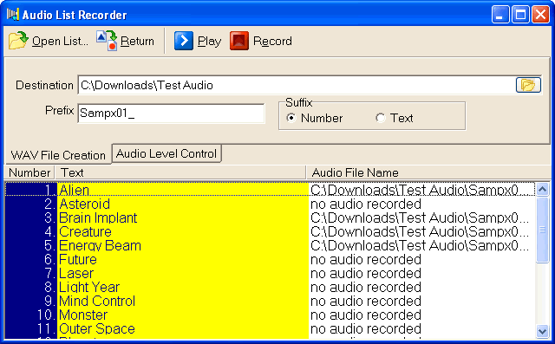Select the Number suffix radio button
The height and width of the screenshot is (344, 555).
(291, 118)
